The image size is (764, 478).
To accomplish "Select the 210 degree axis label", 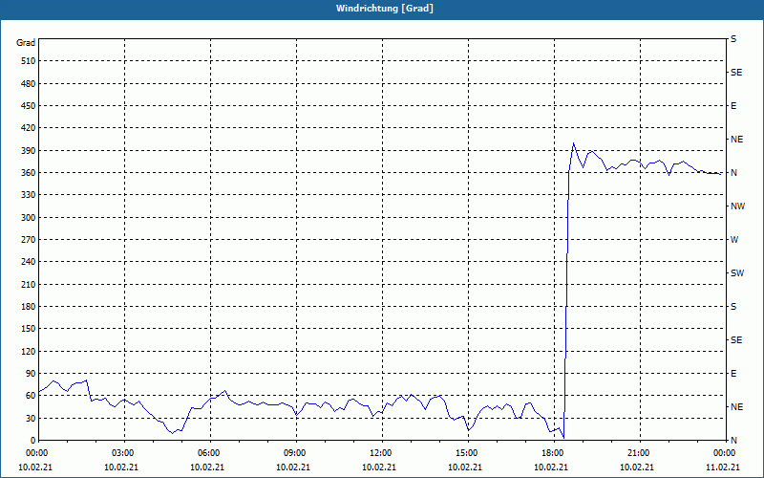I will pos(28,284).
